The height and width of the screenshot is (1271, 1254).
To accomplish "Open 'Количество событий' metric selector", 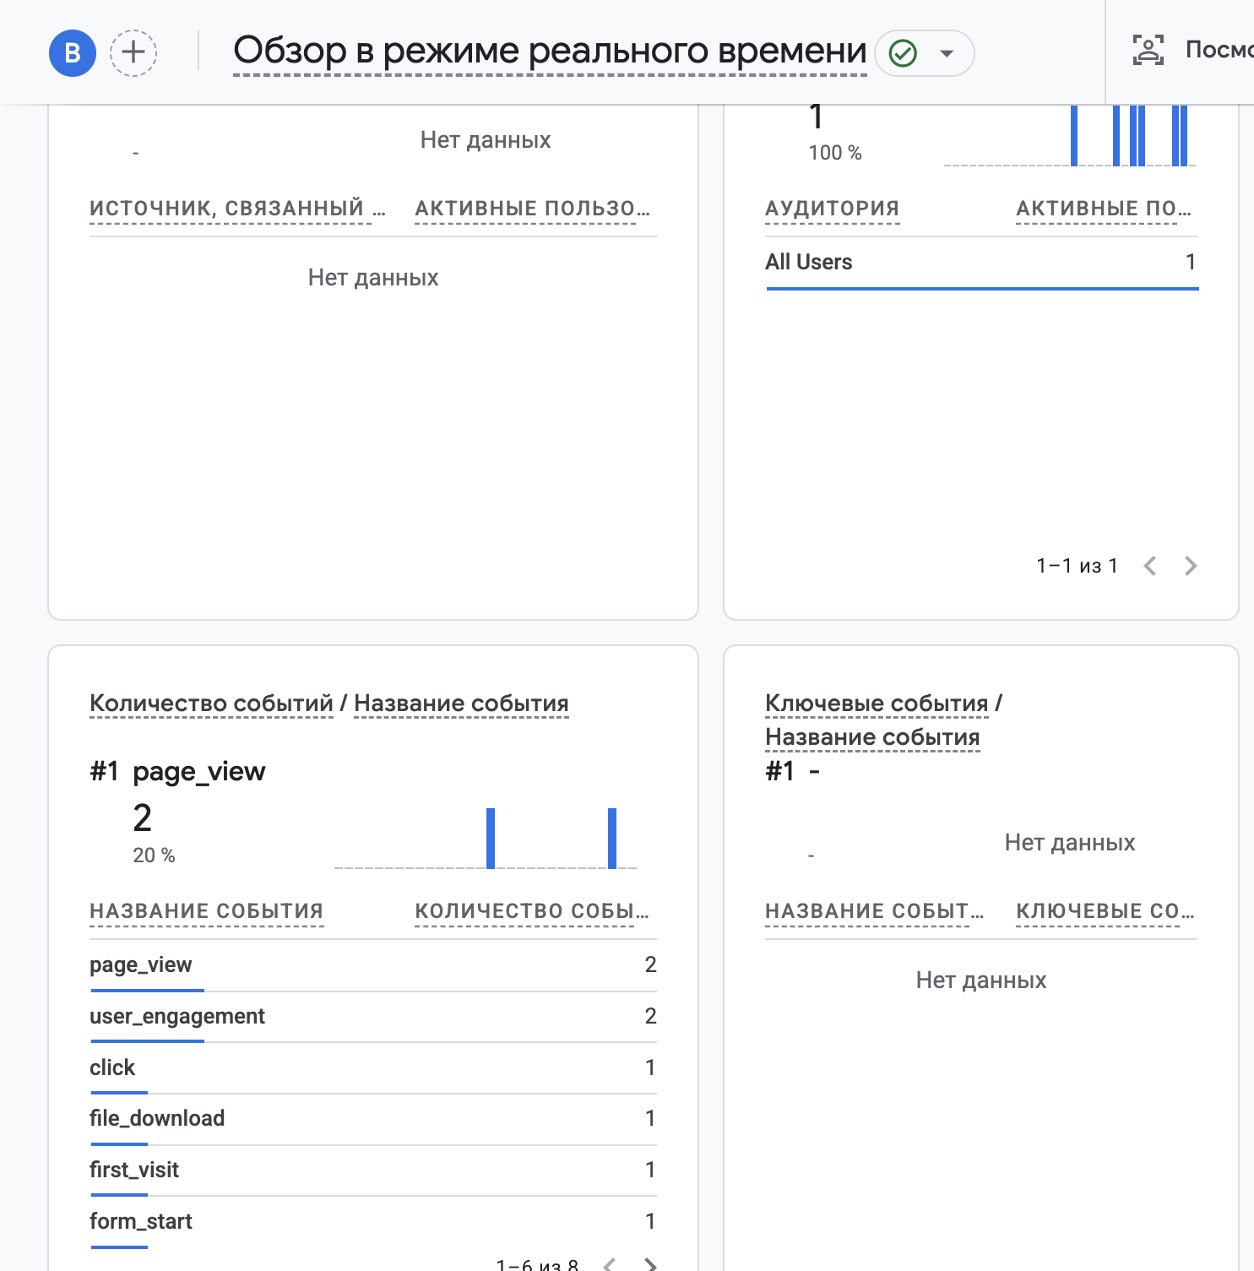I will 211,703.
